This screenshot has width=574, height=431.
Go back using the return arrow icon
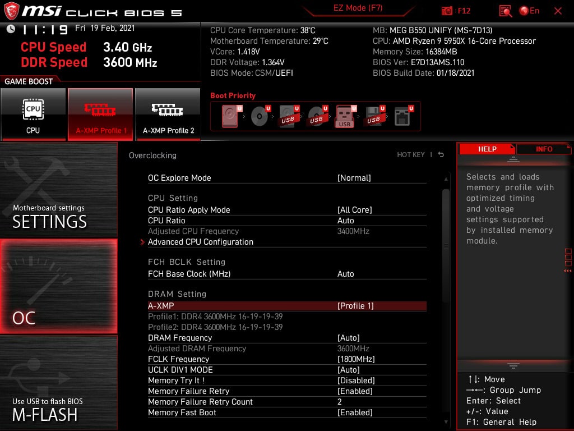tap(441, 155)
